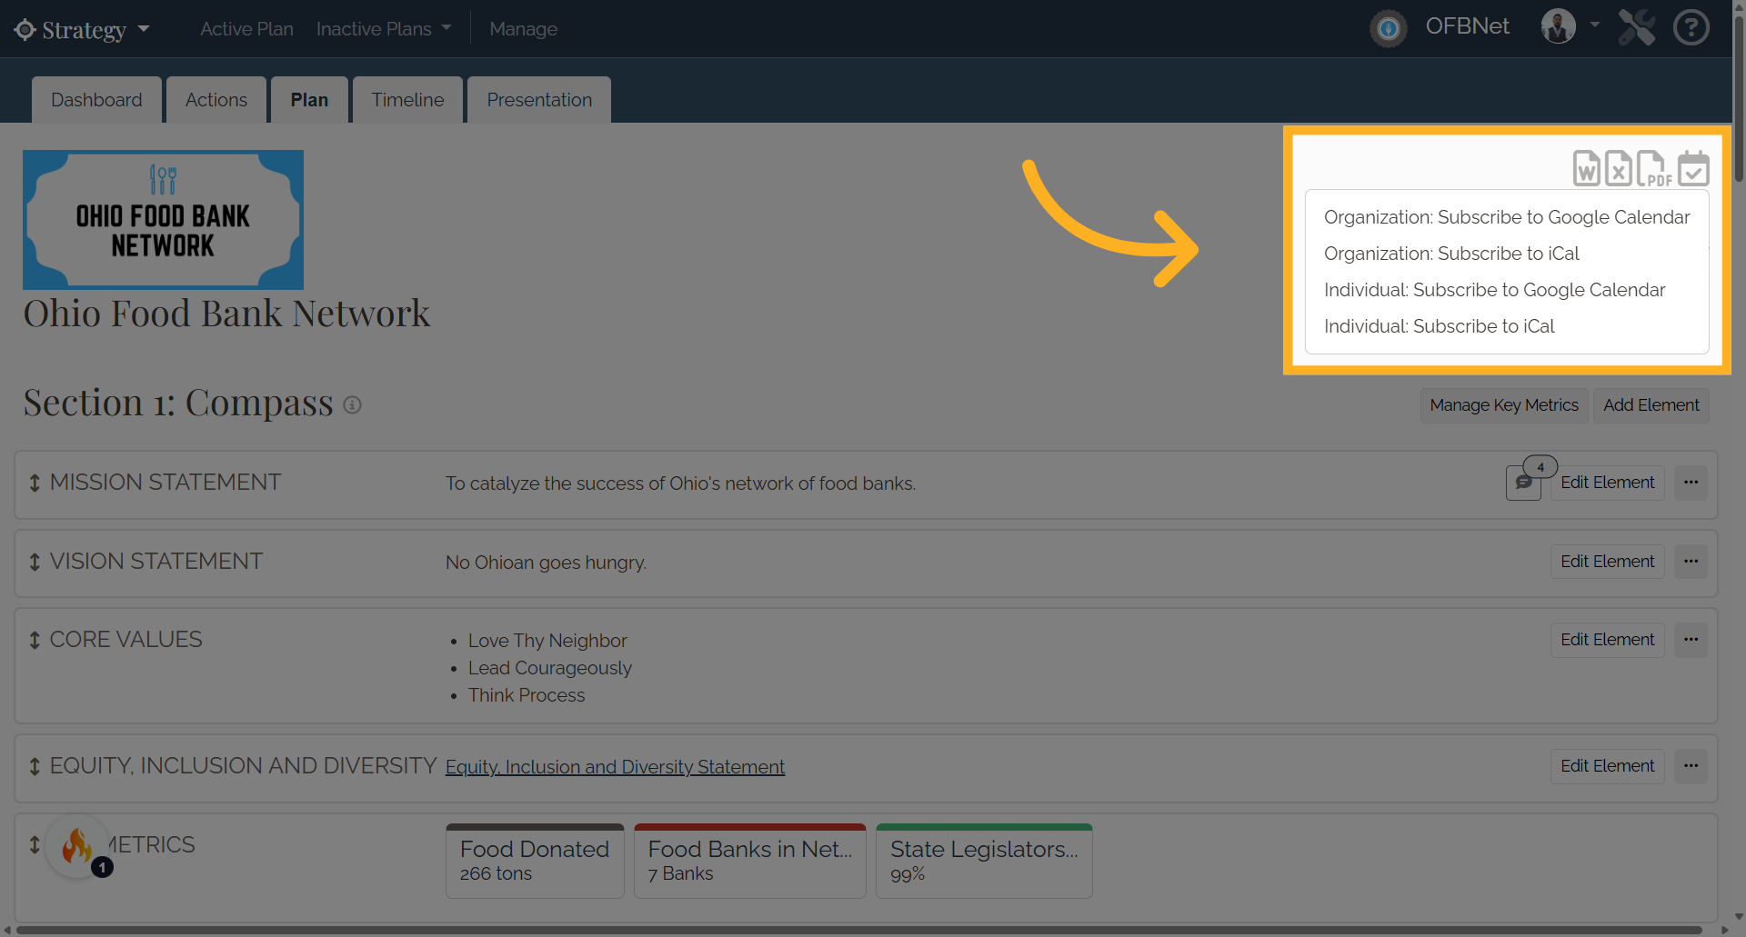Screen dimensions: 1746x937
Task: Open the Strategy compass logo menu
Action: (25, 29)
